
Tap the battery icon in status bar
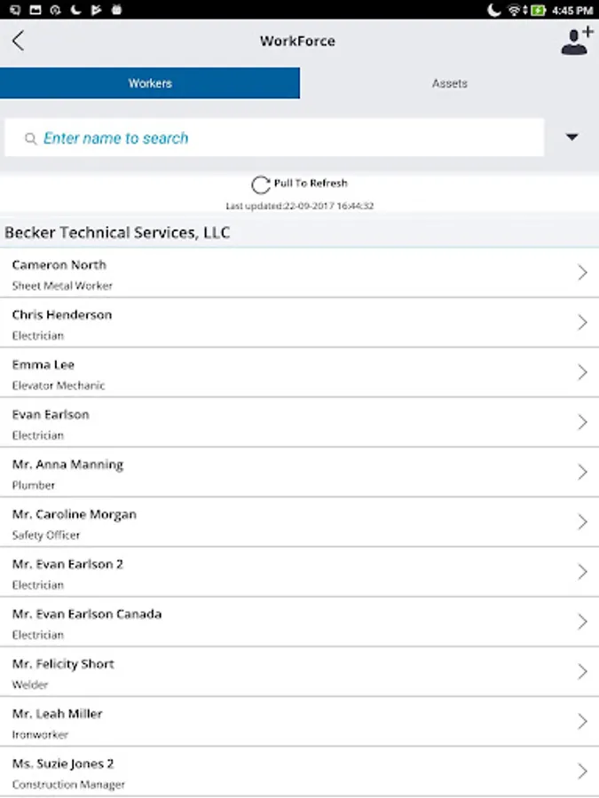(x=538, y=11)
